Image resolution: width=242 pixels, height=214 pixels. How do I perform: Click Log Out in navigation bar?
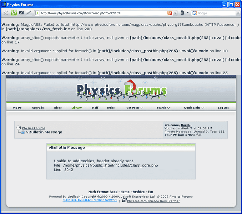pos(223,108)
